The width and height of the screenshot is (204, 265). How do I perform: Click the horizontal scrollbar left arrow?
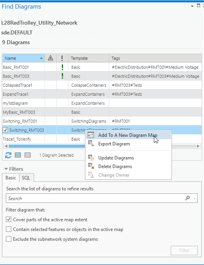[6, 146]
